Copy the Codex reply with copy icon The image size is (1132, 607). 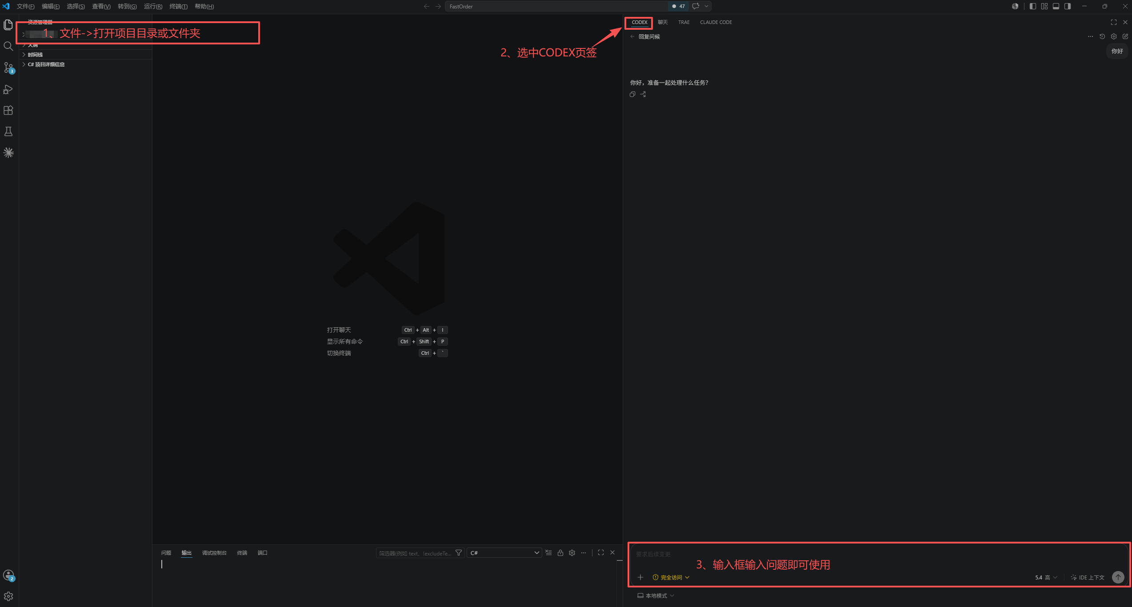pyautogui.click(x=632, y=94)
